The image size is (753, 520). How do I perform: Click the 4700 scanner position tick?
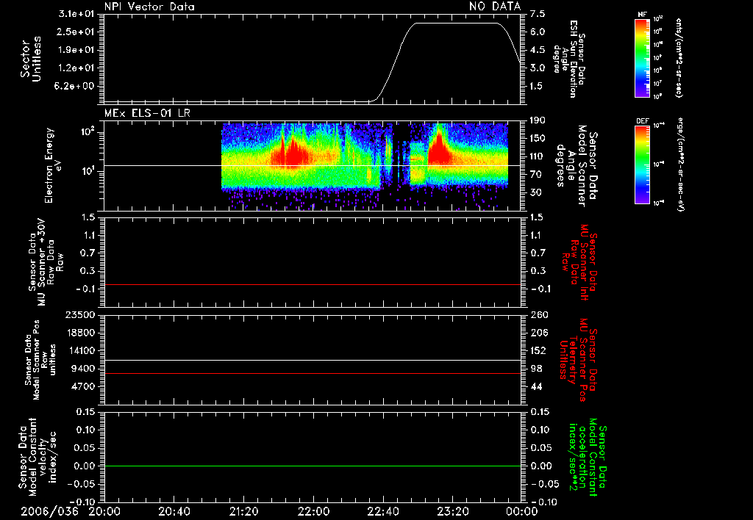83,386
